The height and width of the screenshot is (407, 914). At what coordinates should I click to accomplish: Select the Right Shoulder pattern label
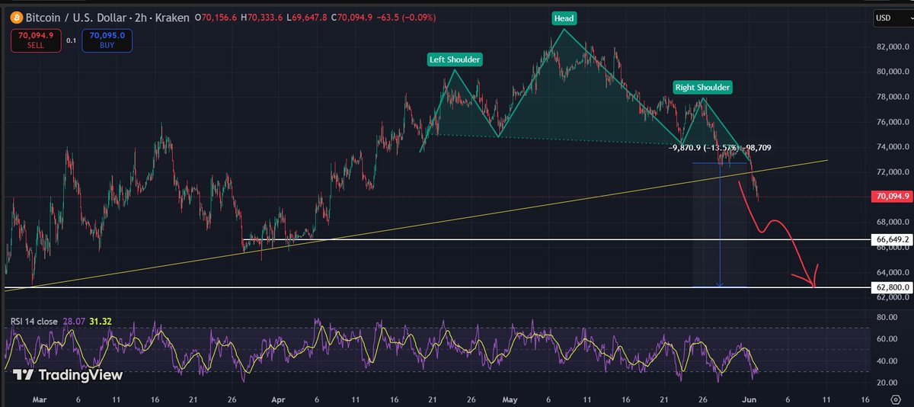(x=702, y=87)
